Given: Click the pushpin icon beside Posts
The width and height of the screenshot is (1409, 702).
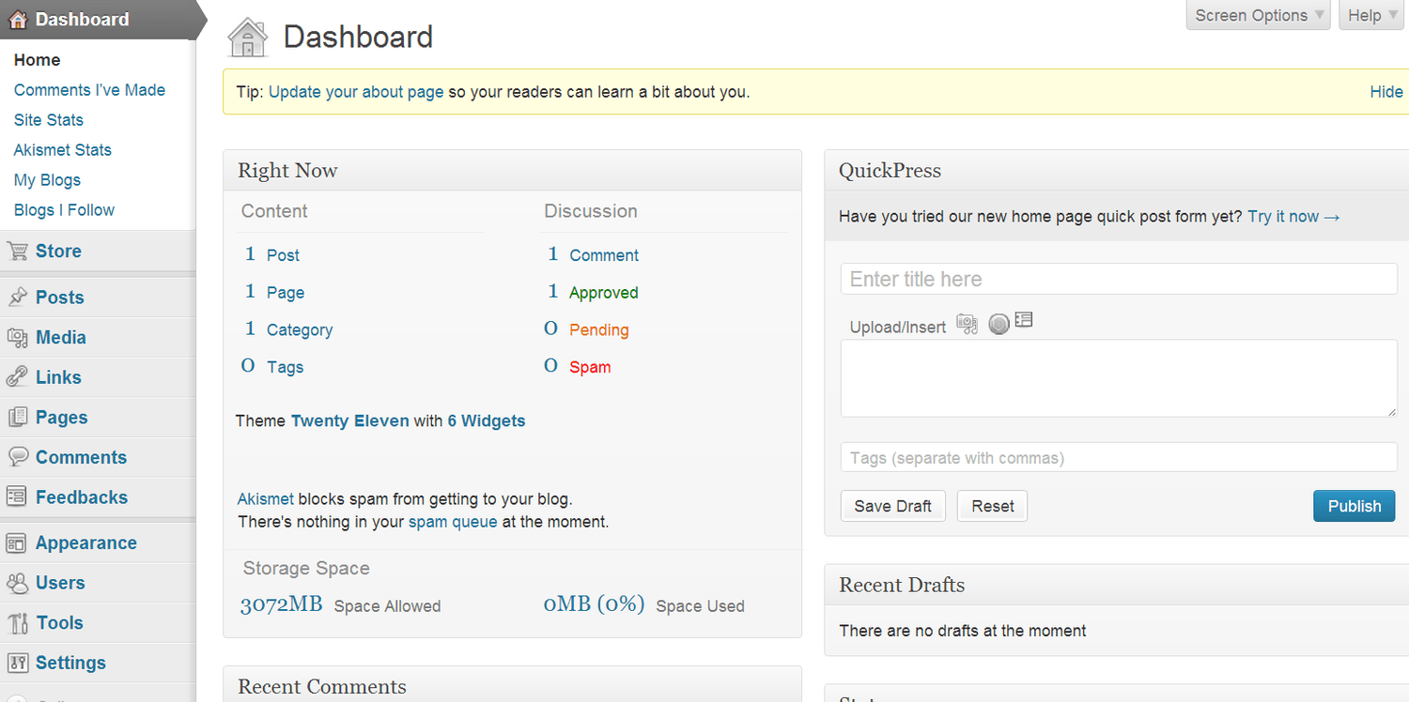Looking at the screenshot, I should [x=17, y=298].
